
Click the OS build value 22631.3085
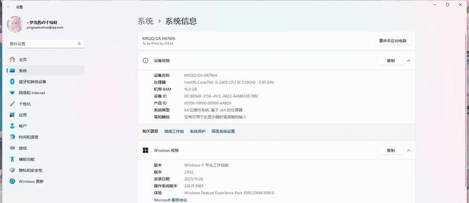click(194, 186)
